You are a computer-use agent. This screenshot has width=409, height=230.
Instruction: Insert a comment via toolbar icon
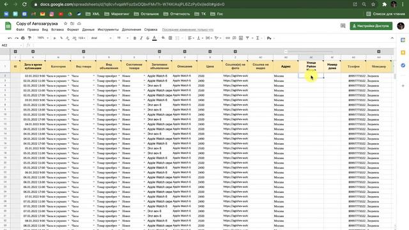pos(235,38)
